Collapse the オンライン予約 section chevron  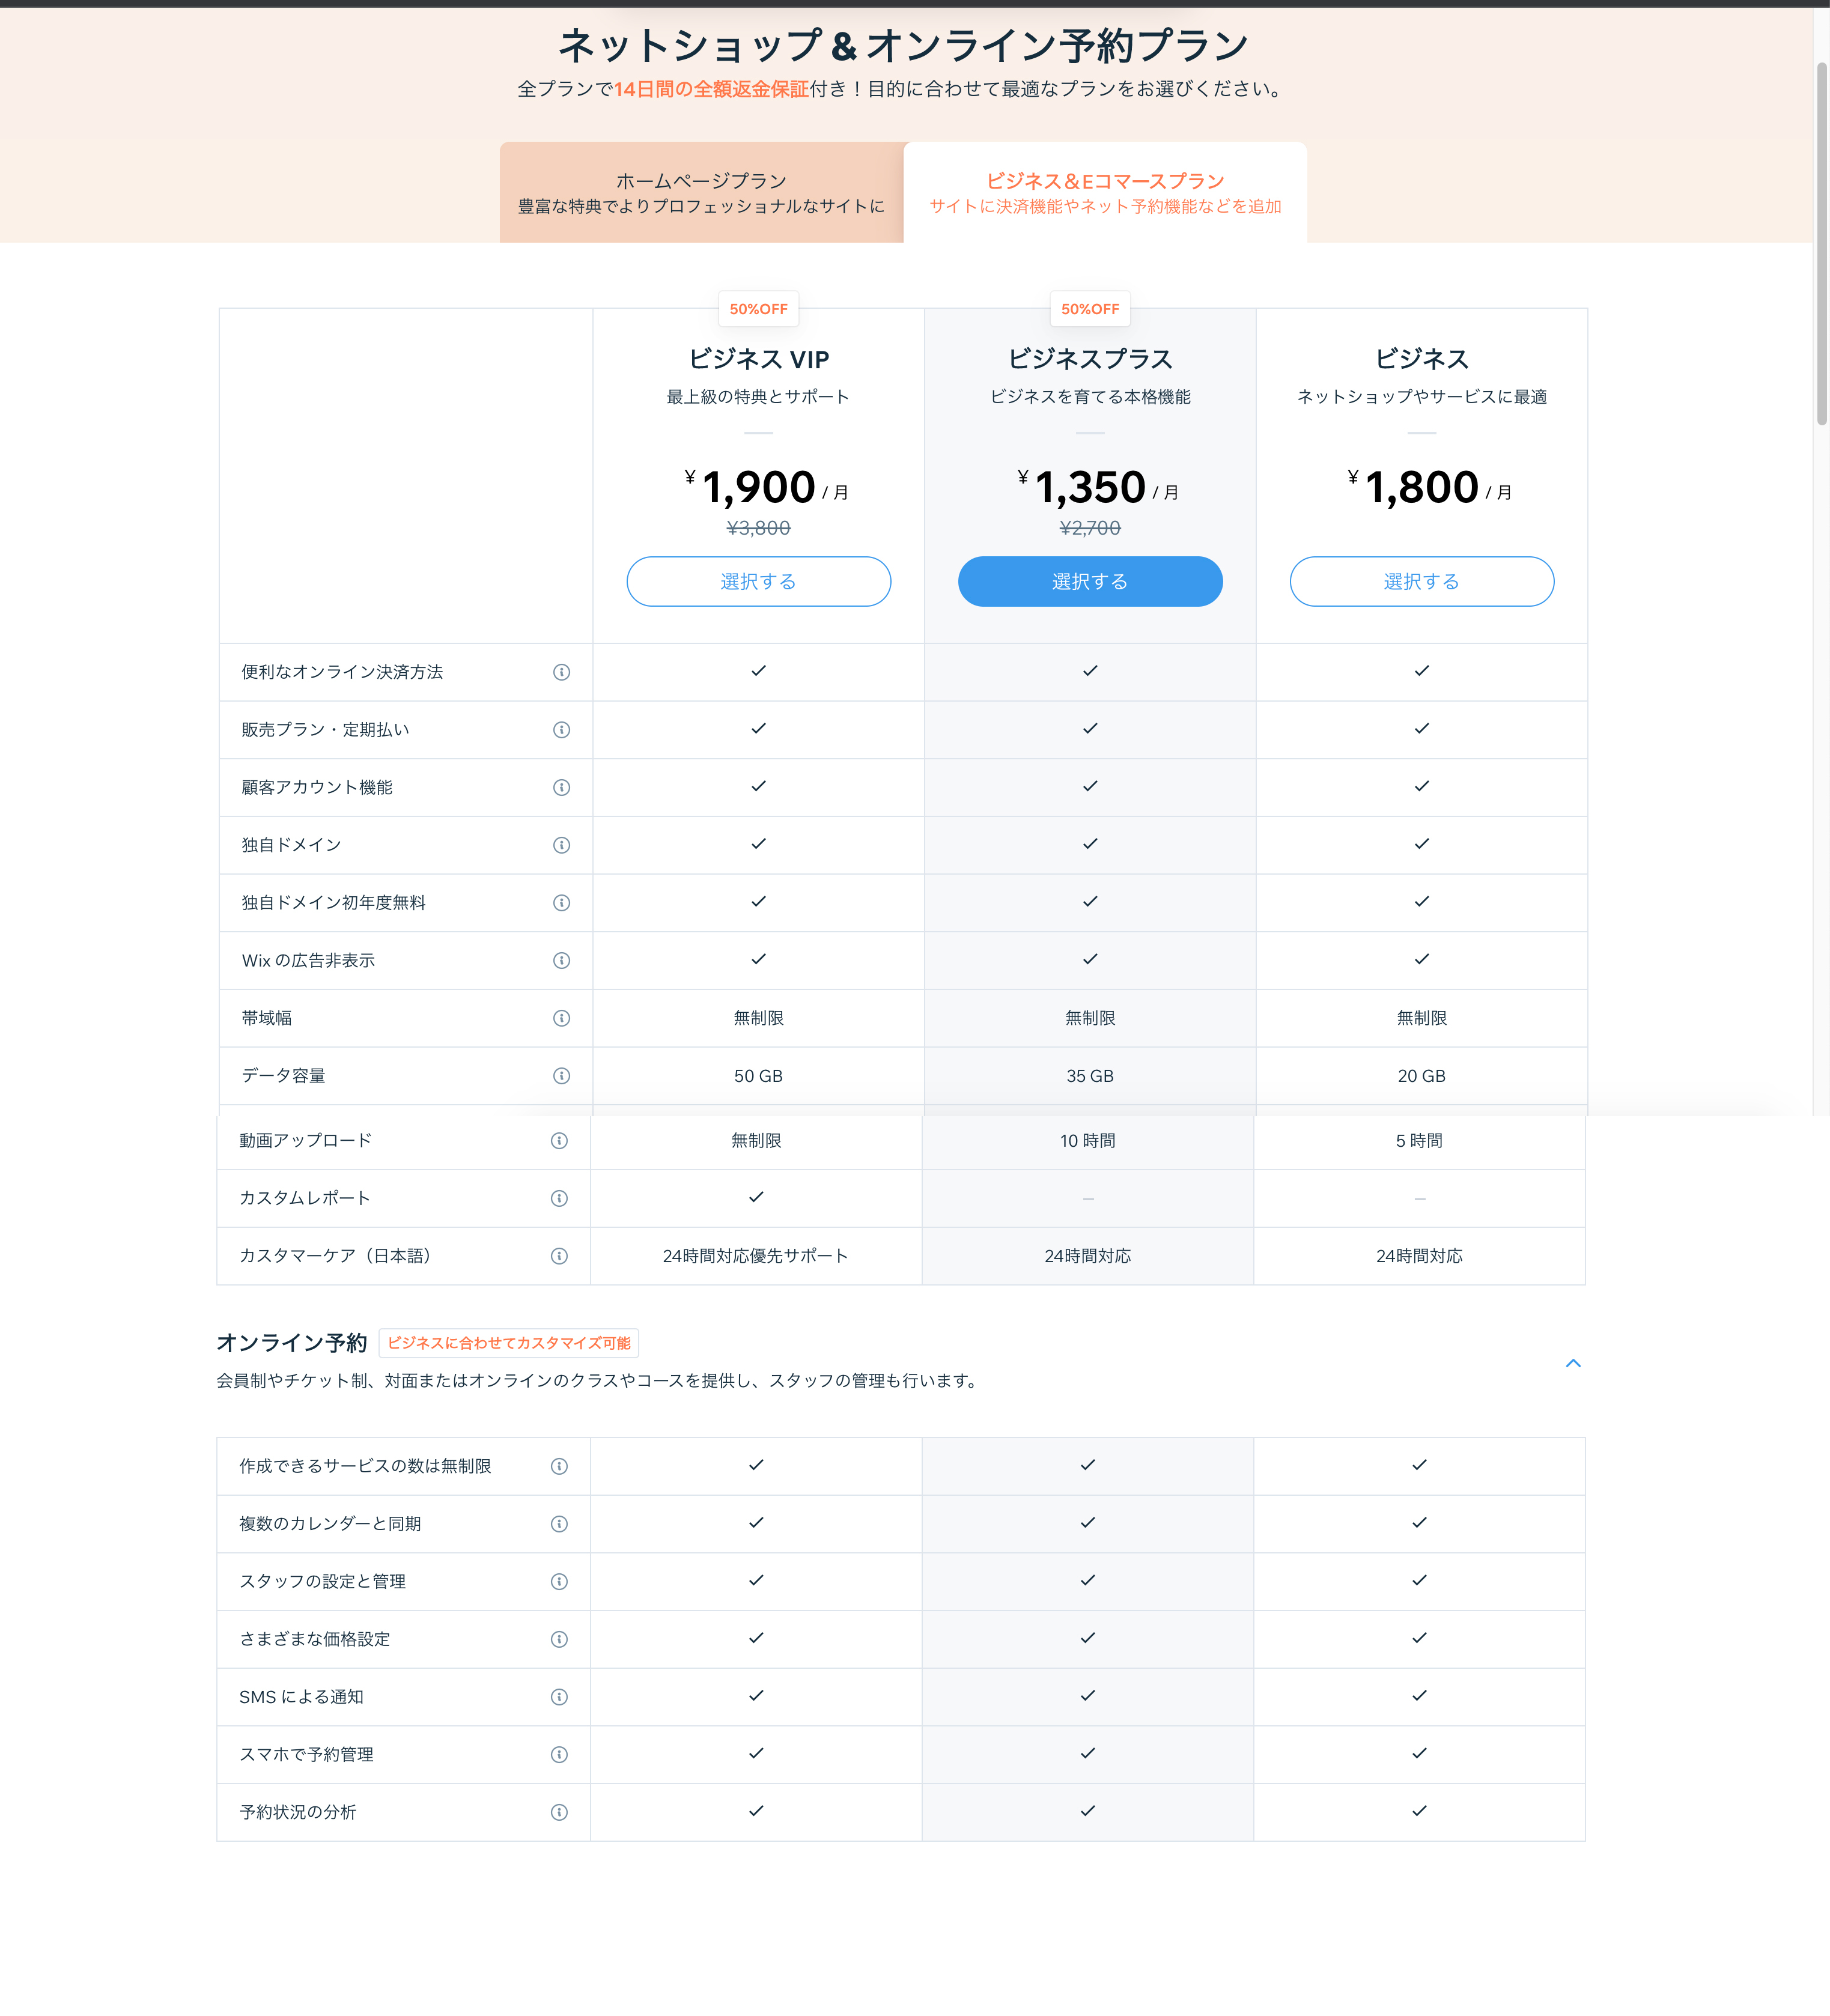point(1573,1363)
